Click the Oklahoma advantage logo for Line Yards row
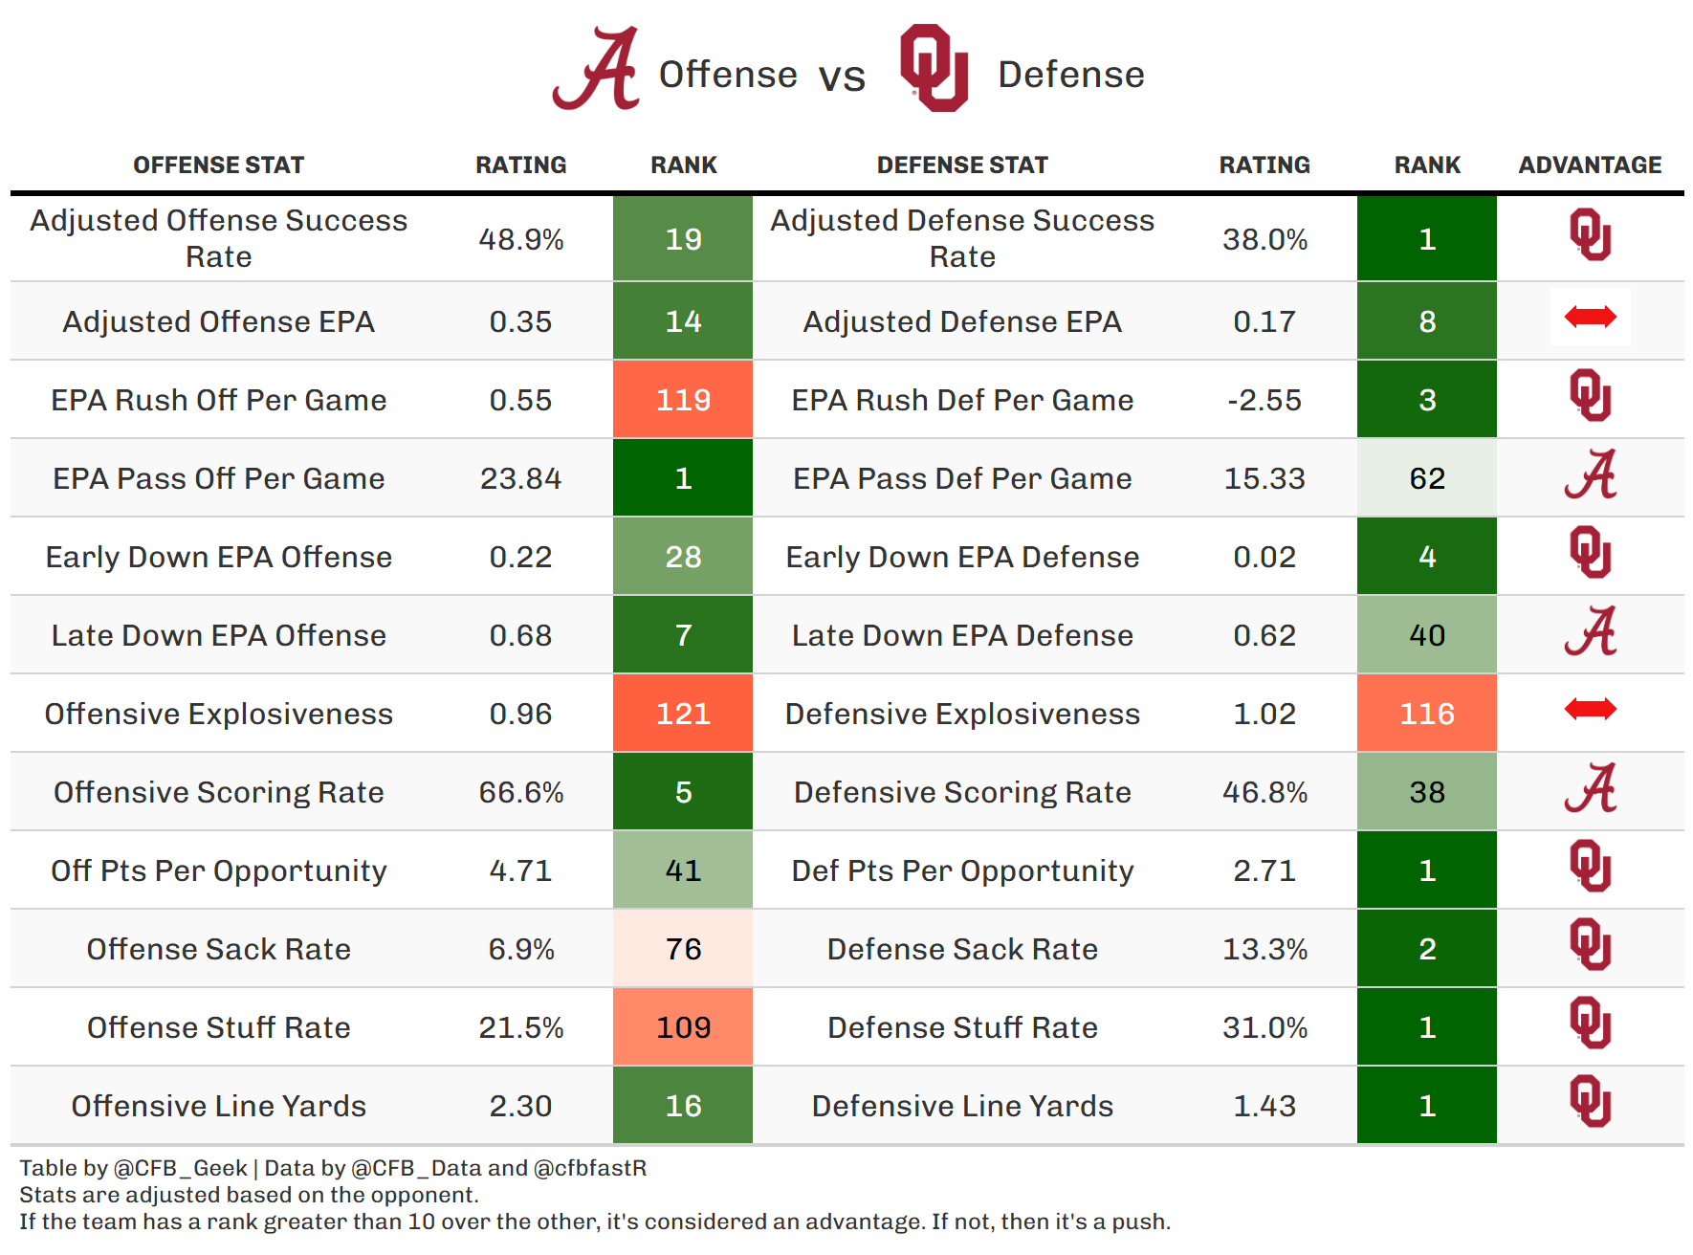The width and height of the screenshot is (1693, 1255). [x=1590, y=1102]
